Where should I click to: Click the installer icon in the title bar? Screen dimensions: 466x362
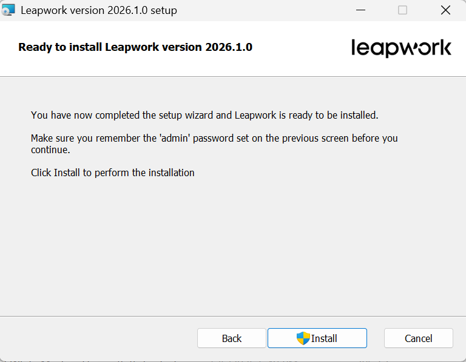click(x=8, y=10)
